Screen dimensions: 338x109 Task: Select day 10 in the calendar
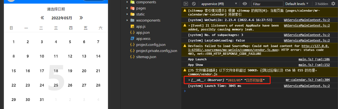click(x=42, y=56)
